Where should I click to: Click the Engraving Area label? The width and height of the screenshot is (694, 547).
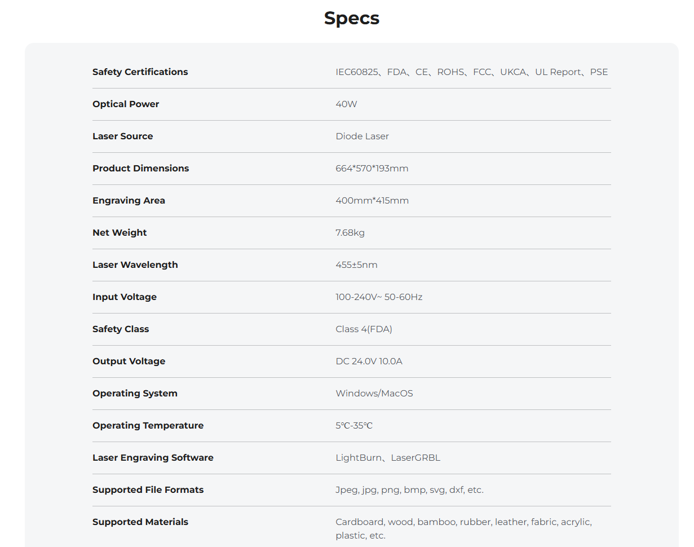(x=129, y=200)
